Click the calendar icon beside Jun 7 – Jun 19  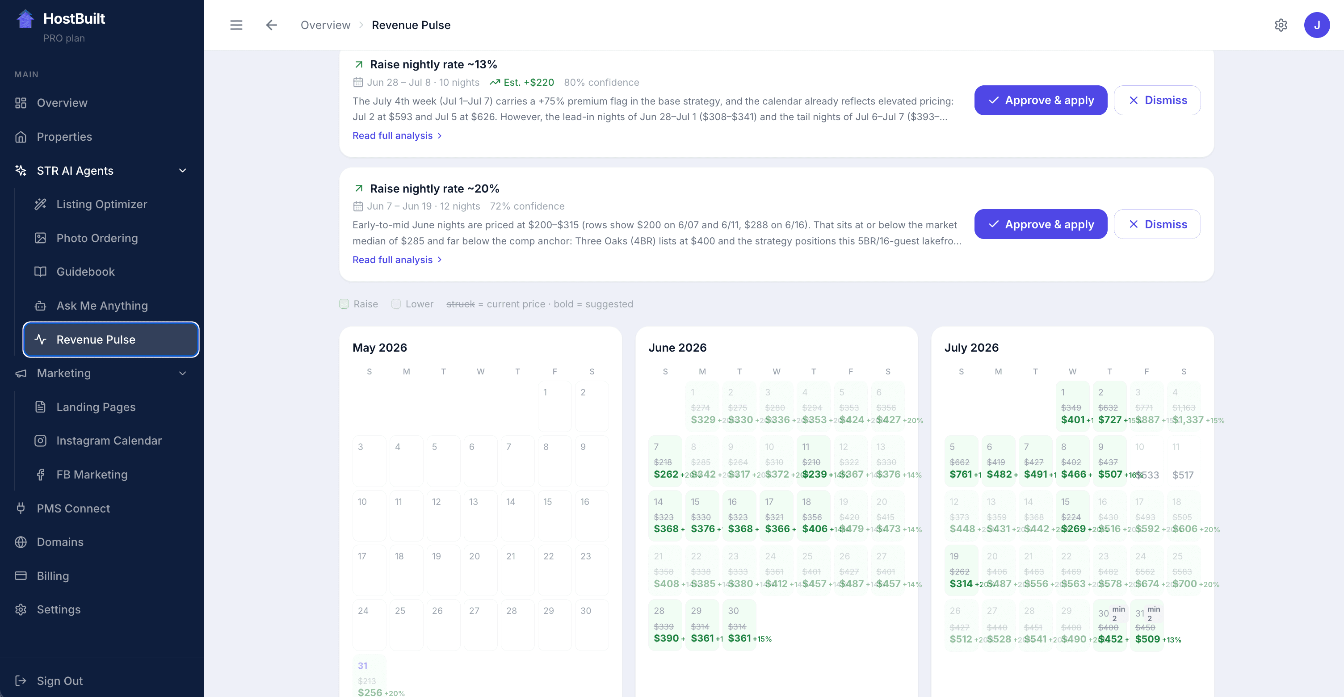[x=358, y=206]
